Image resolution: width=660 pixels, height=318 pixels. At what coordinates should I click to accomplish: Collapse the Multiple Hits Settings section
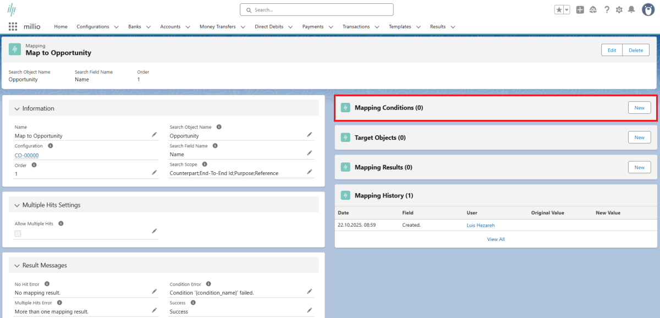(x=17, y=205)
